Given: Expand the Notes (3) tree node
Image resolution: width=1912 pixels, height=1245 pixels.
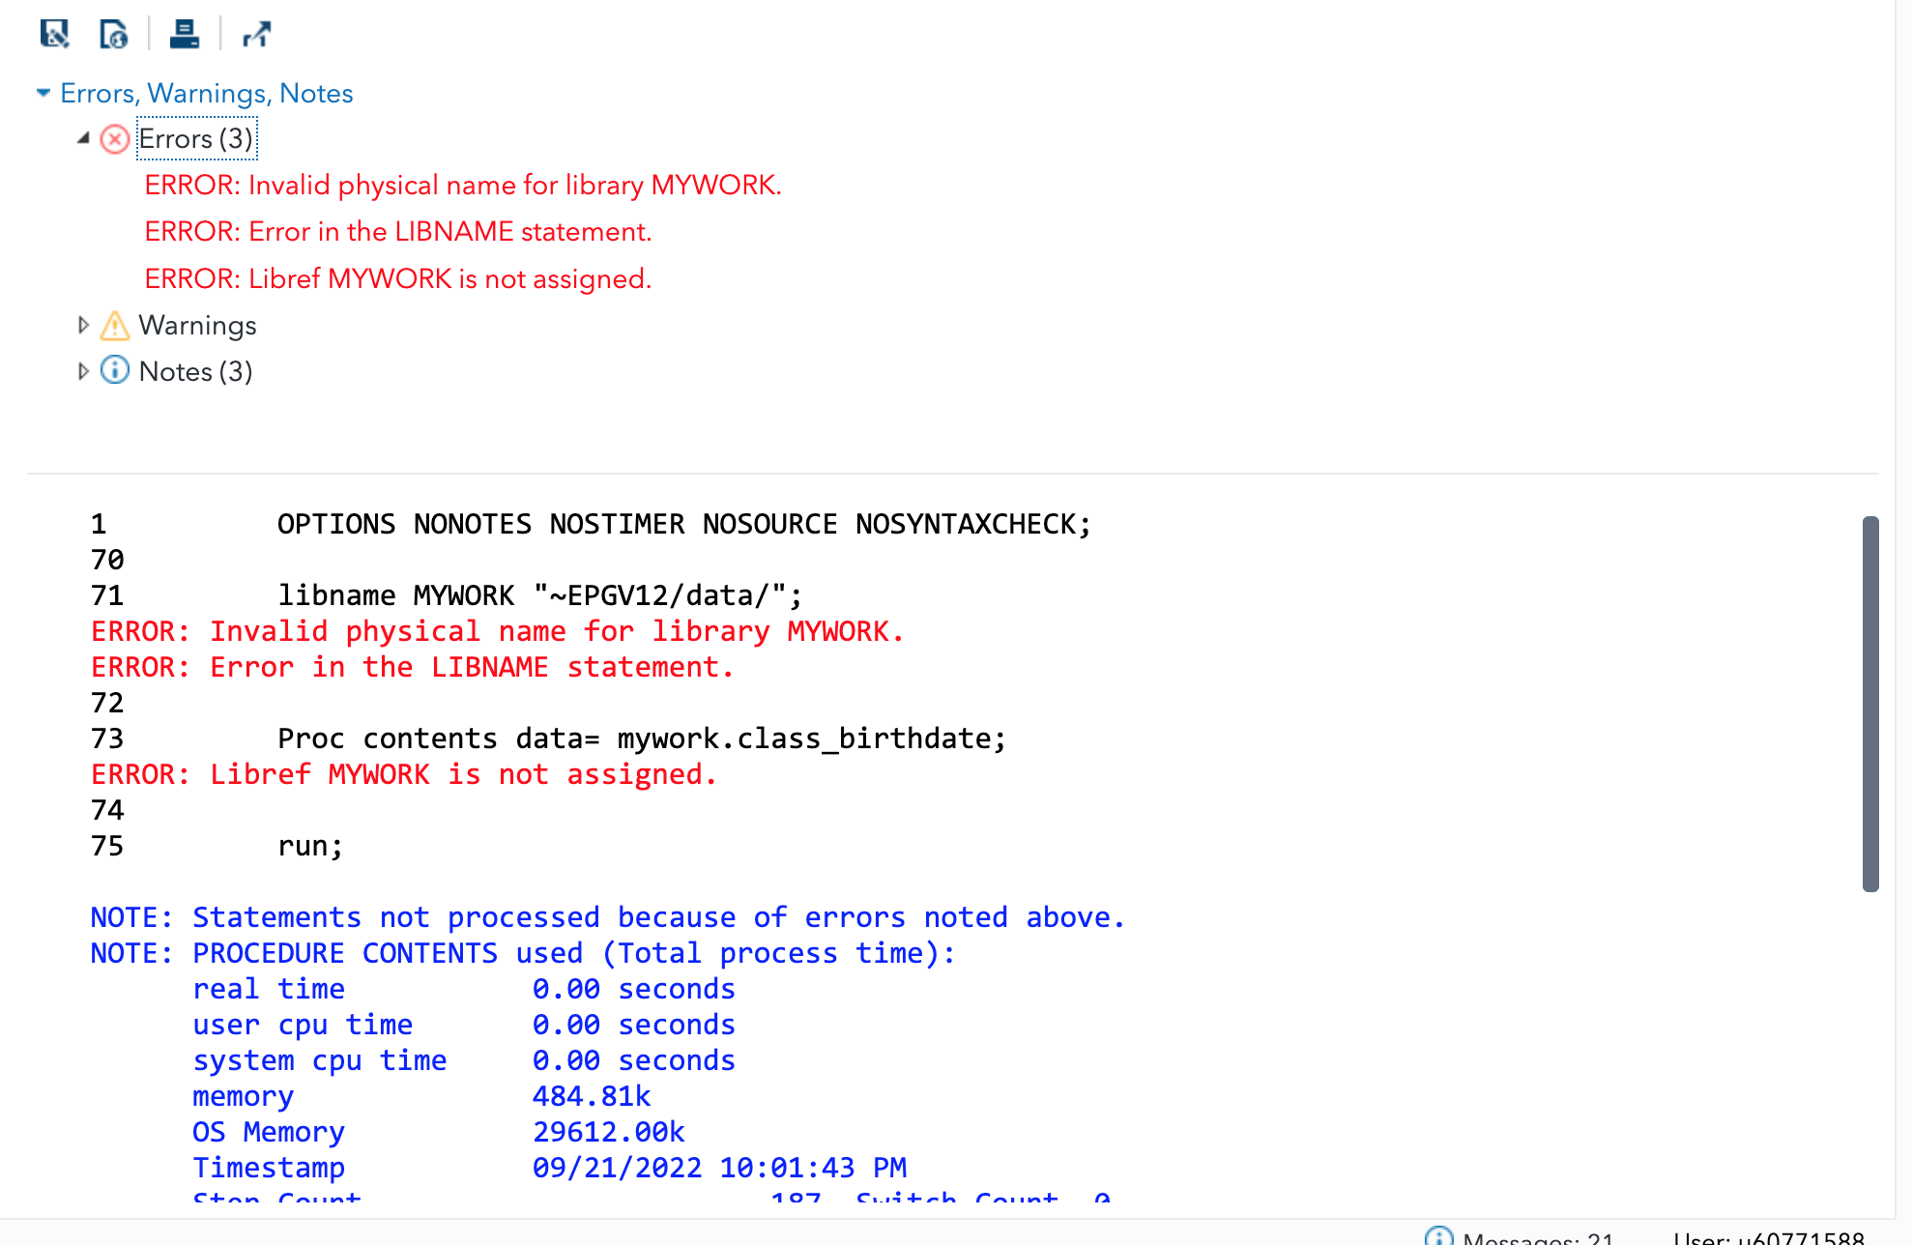Looking at the screenshot, I should 83,371.
